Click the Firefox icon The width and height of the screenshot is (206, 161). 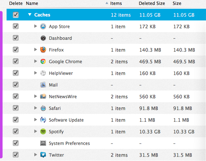(43, 50)
